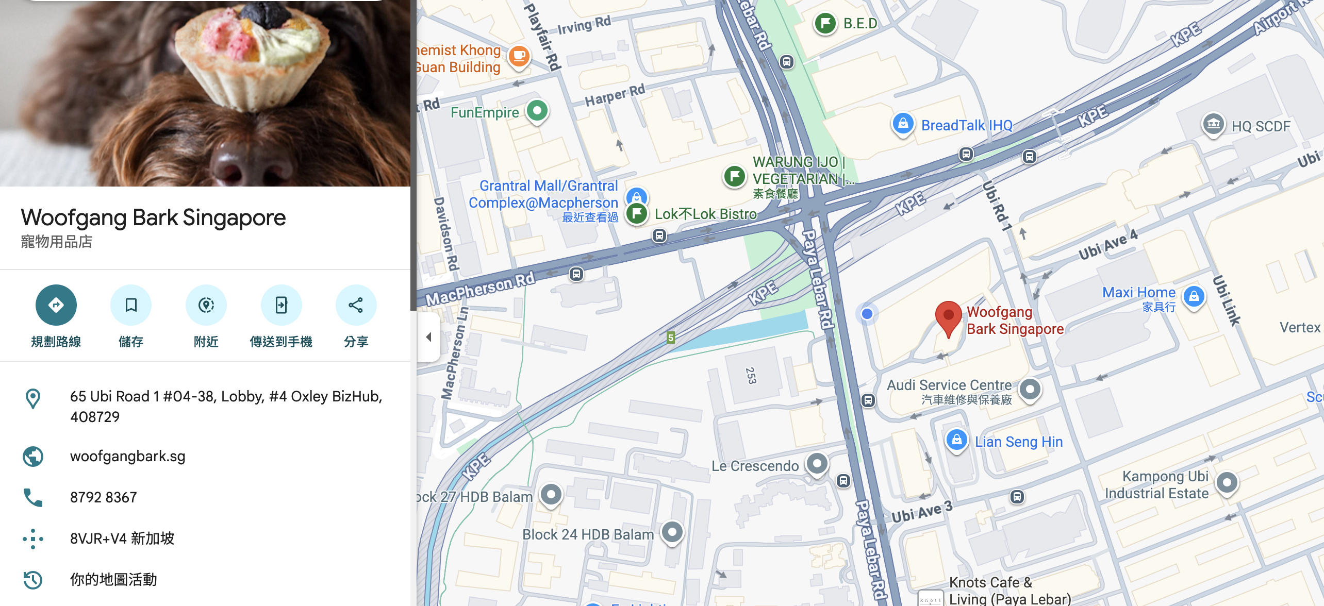
Task: Select the Audi Service Centre marker
Action: [x=1030, y=390]
